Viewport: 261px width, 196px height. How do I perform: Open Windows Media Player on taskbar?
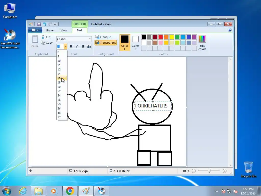click(x=54, y=191)
